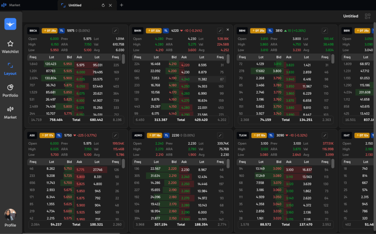Click the BBRI ticker badge

coord(347,31)
